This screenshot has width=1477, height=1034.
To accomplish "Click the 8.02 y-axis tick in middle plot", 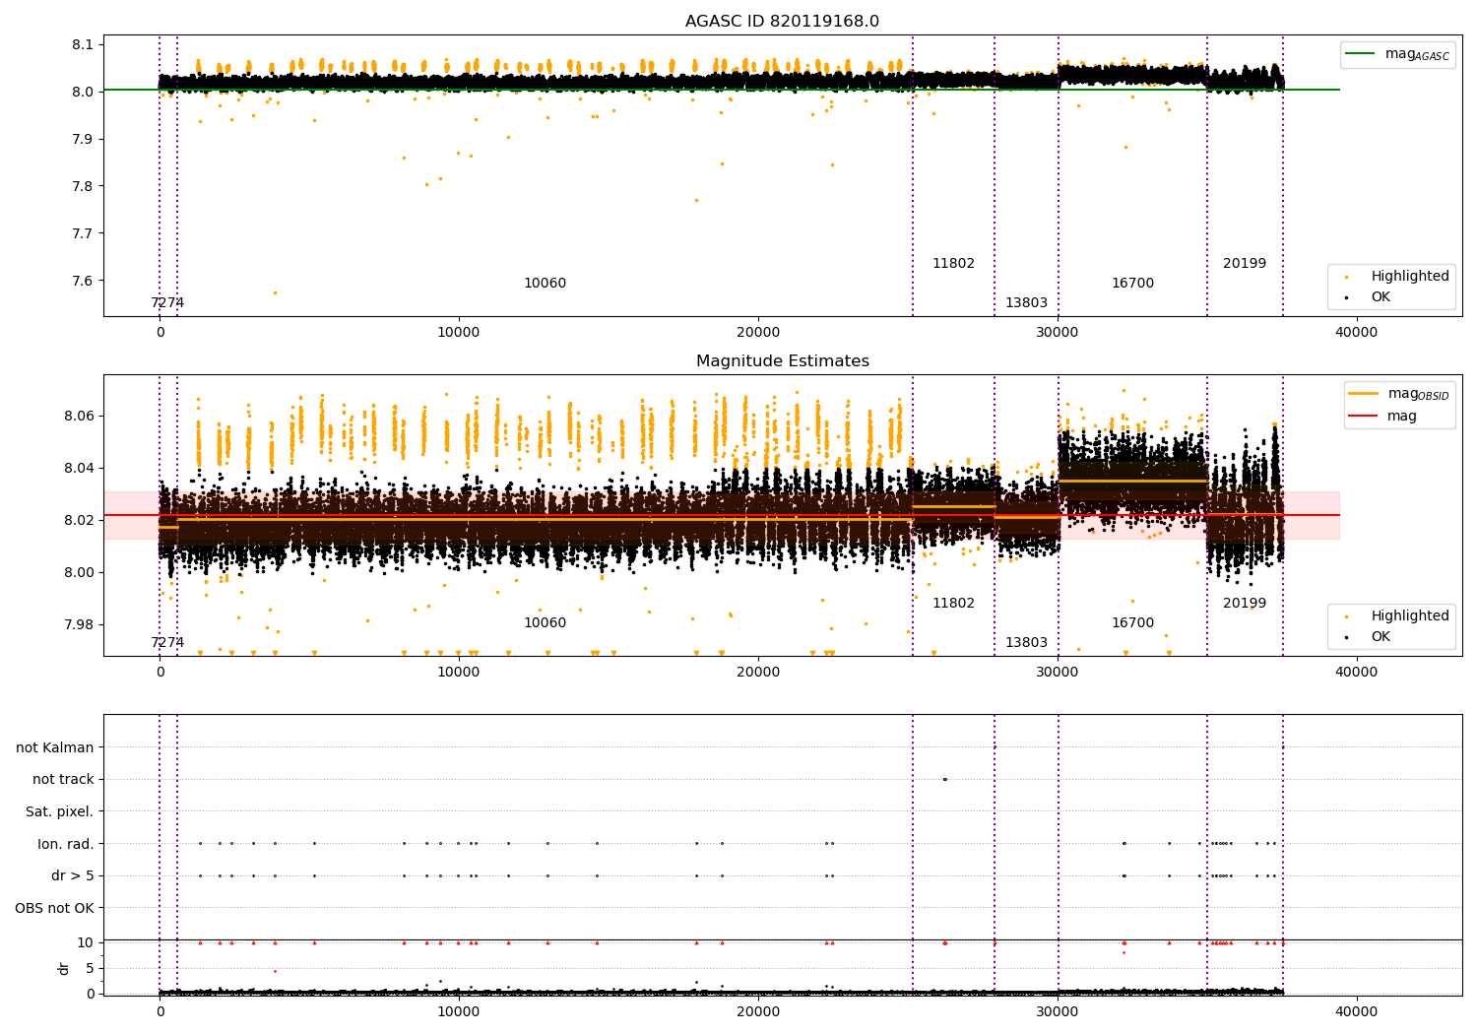I will point(79,520).
